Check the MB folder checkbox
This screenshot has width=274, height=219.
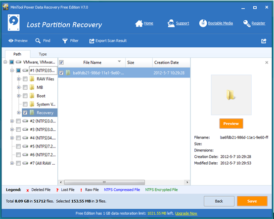25,87
